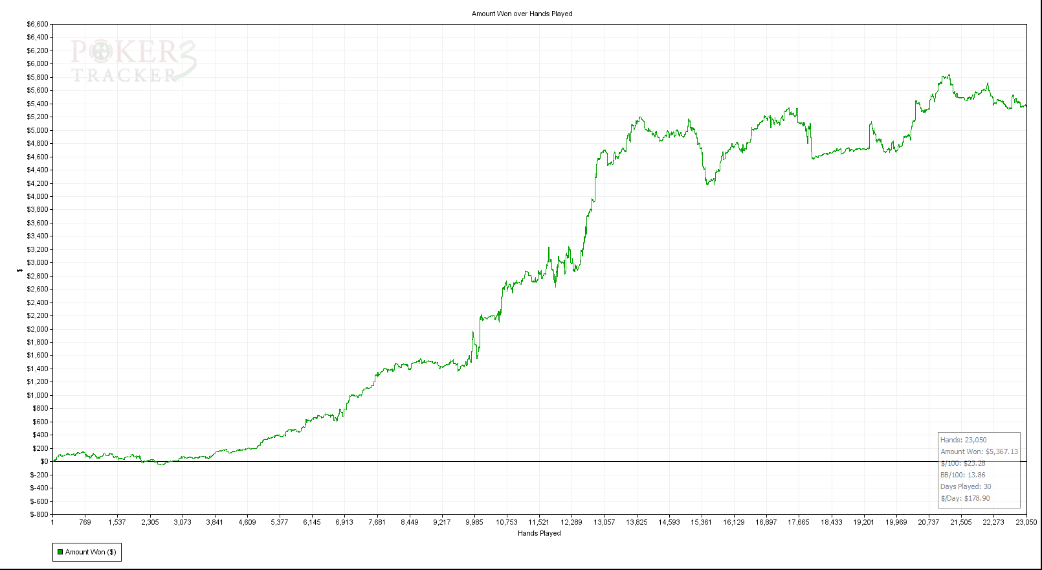Click the $6,600 y-axis label
Image resolution: width=1042 pixels, height=570 pixels.
click(37, 24)
